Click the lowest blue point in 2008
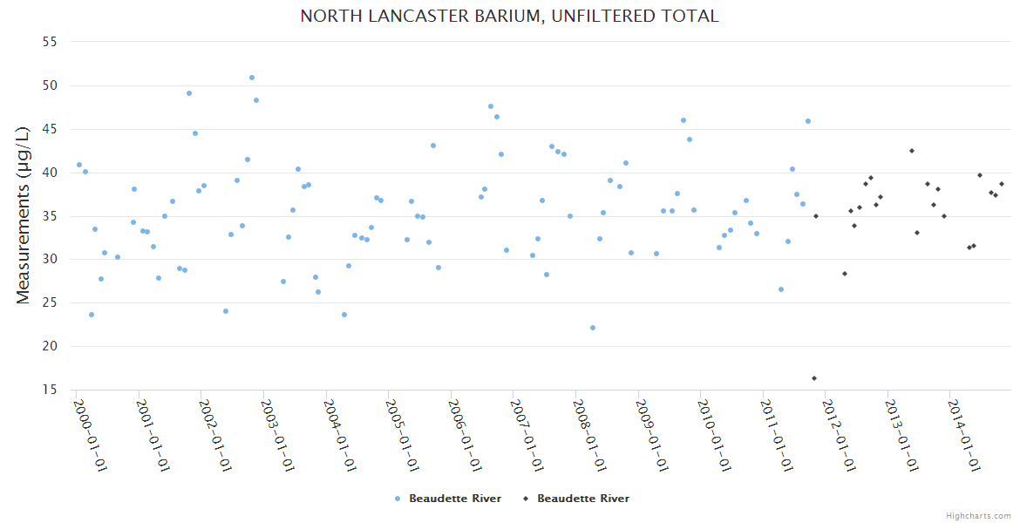Viewport: 1020px width, 523px height. click(x=593, y=328)
